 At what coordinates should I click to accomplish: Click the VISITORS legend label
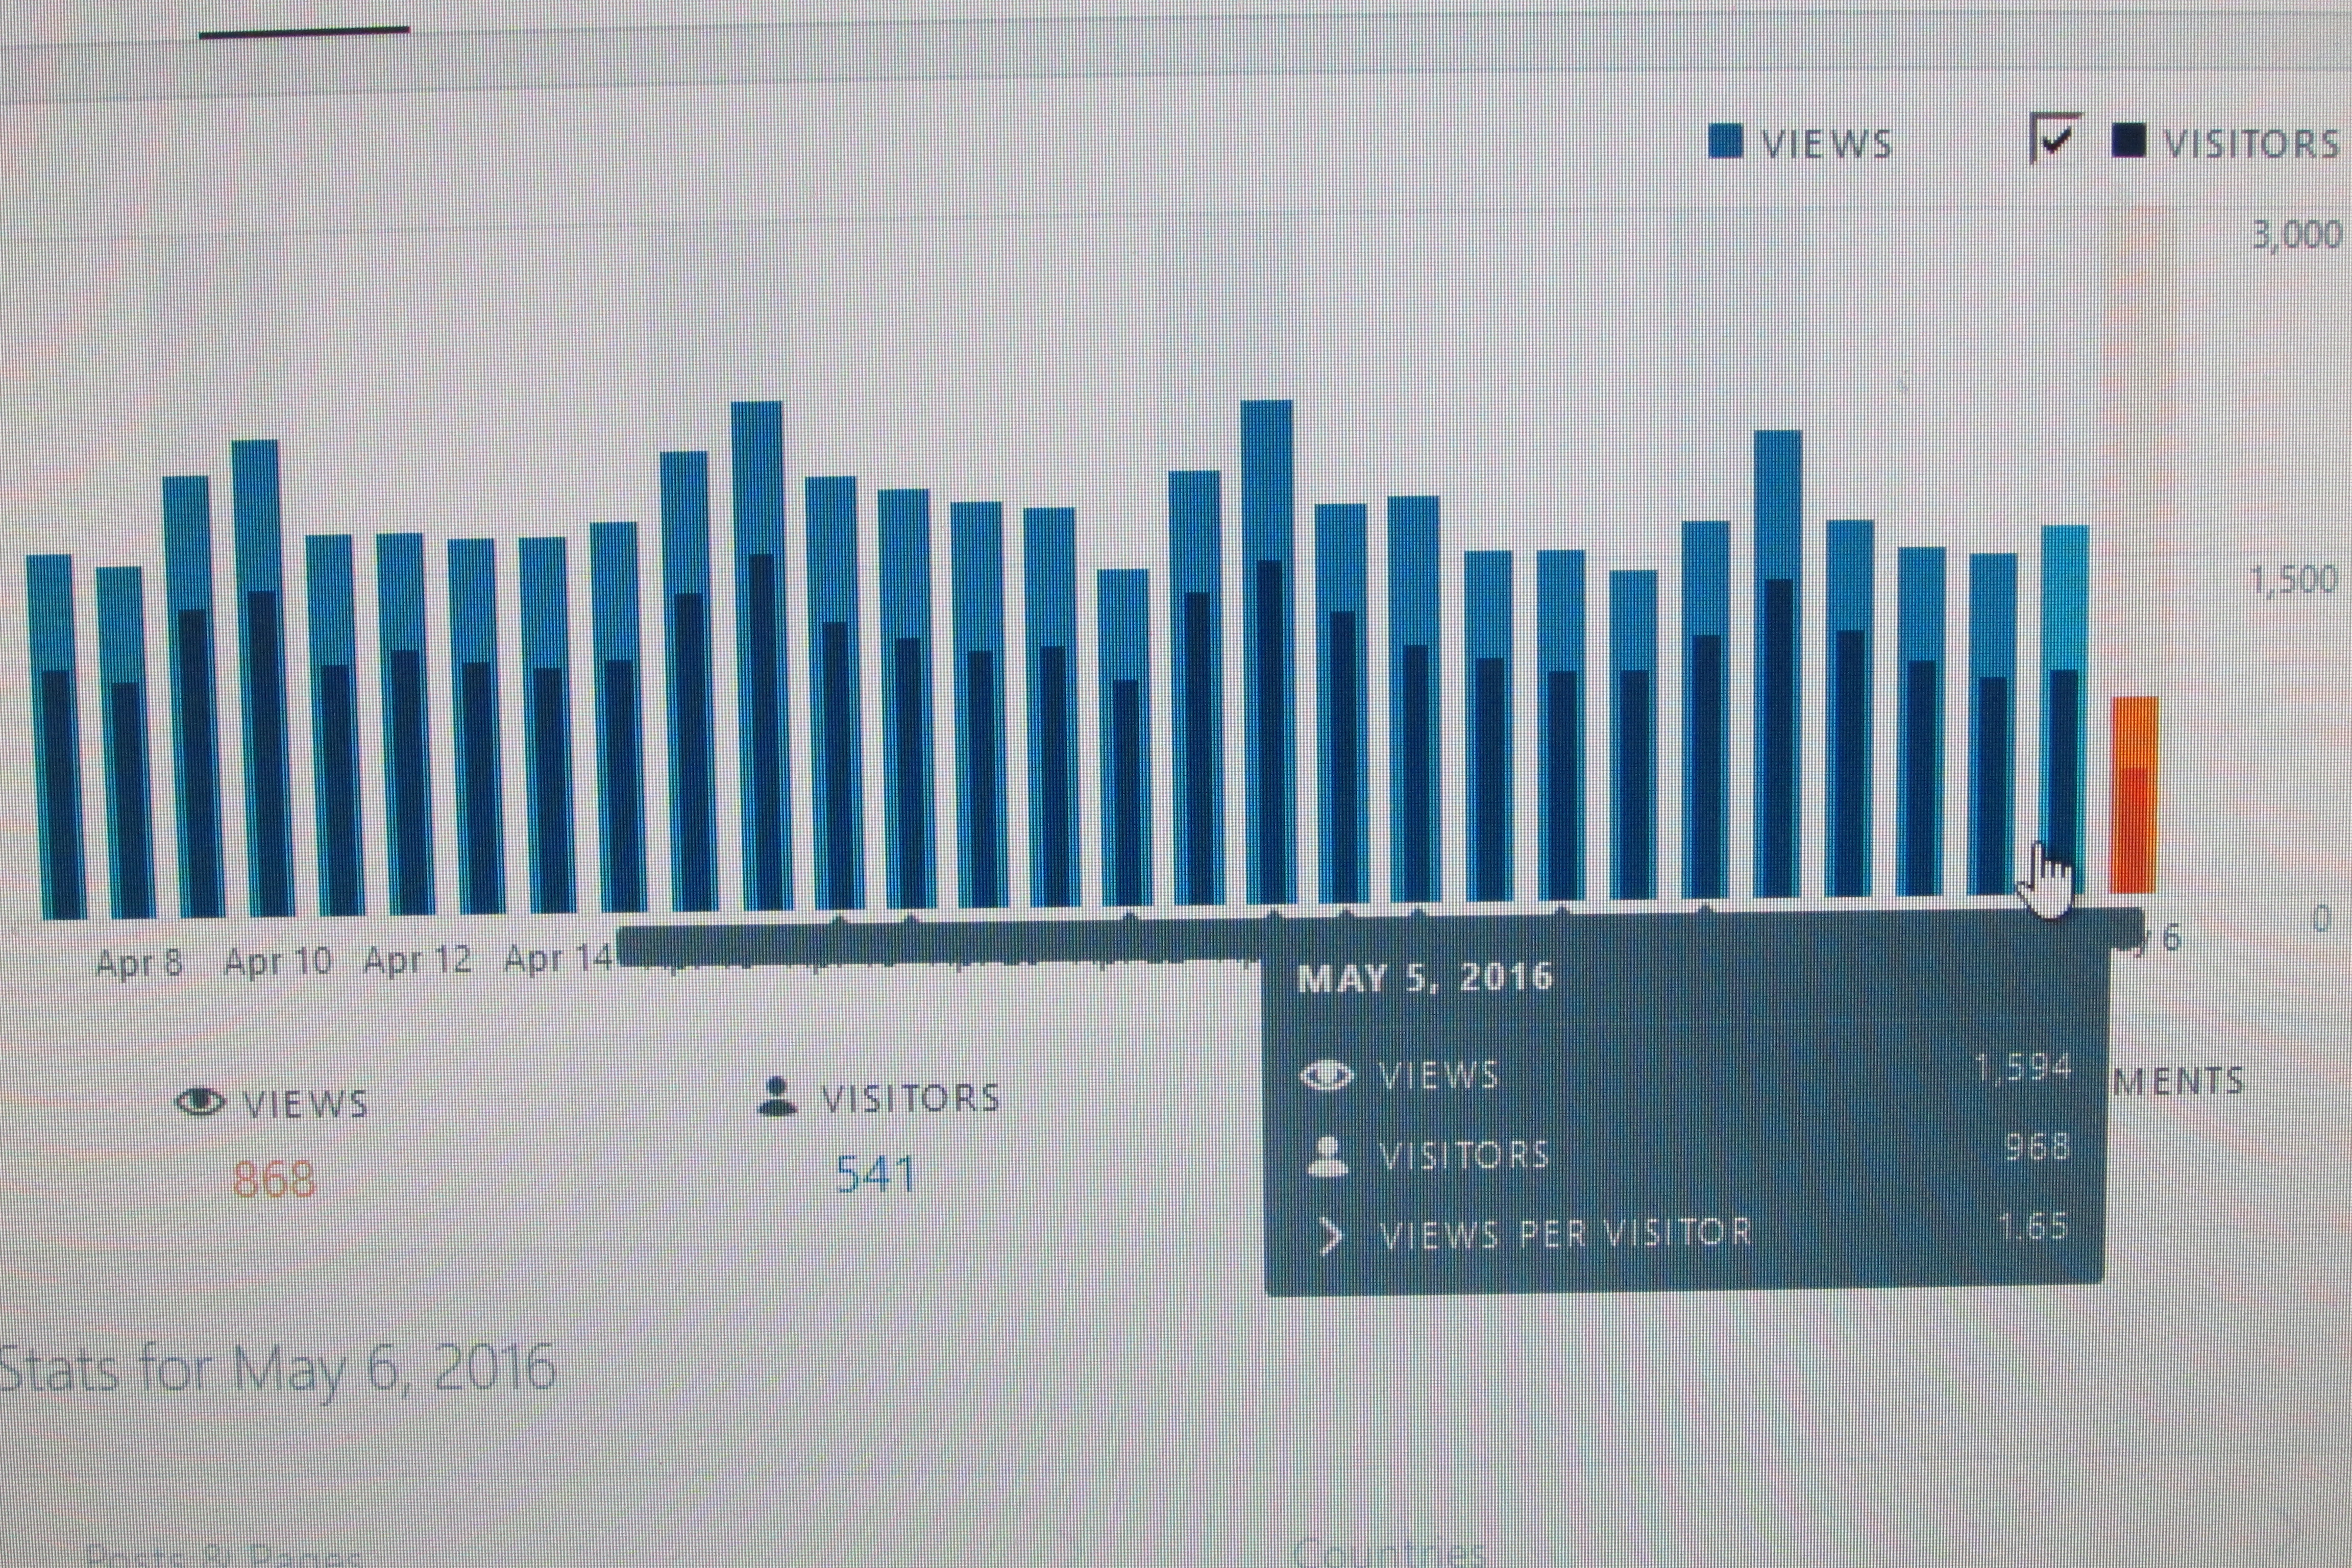pos(2252,144)
